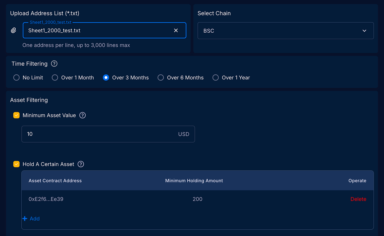Clear the uploaded Sheet1_2000_test.txt file

[176, 30]
